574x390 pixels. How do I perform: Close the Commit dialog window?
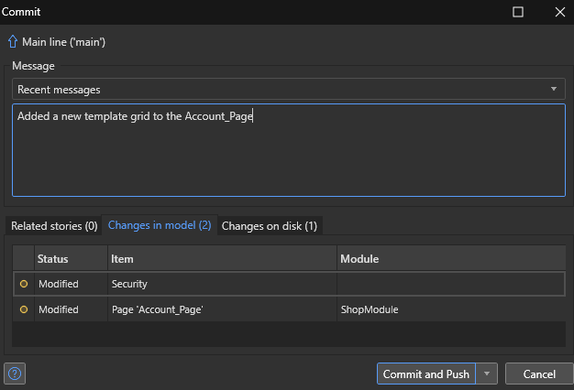coord(559,12)
